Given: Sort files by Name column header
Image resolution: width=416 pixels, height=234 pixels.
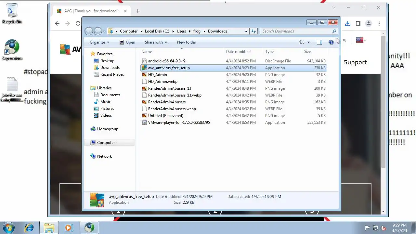Looking at the screenshot, I should [182, 52].
